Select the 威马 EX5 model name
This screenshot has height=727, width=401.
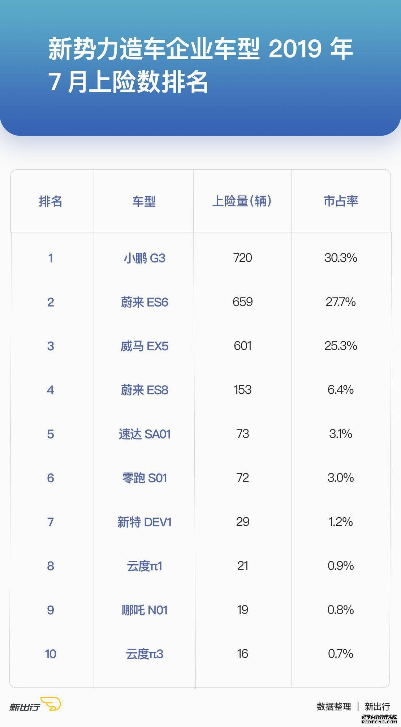[x=145, y=346]
